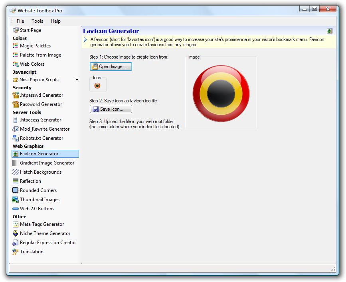Select Hatch Backgrounds

coord(41,172)
